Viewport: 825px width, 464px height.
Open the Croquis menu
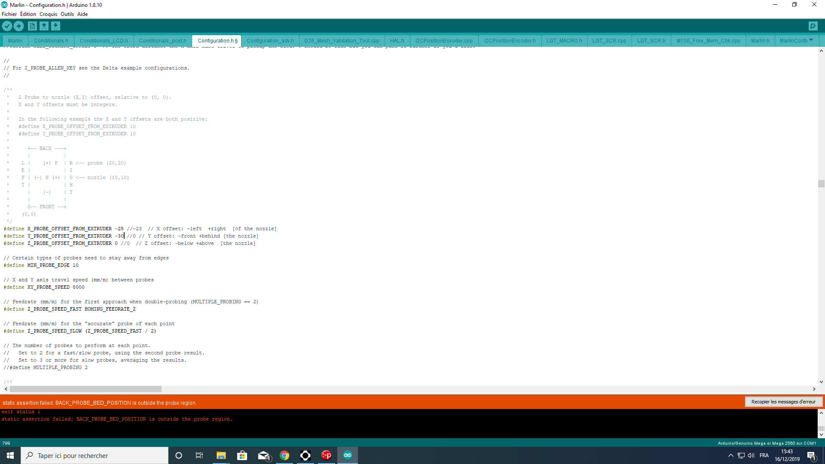(48, 14)
